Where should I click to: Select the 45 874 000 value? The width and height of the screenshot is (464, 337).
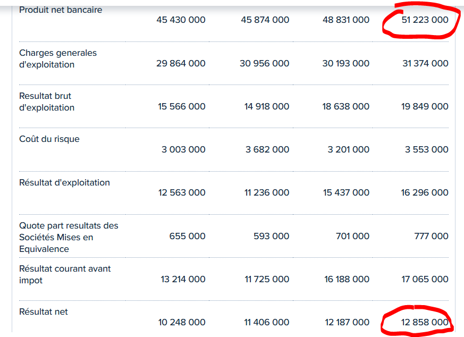pos(265,20)
